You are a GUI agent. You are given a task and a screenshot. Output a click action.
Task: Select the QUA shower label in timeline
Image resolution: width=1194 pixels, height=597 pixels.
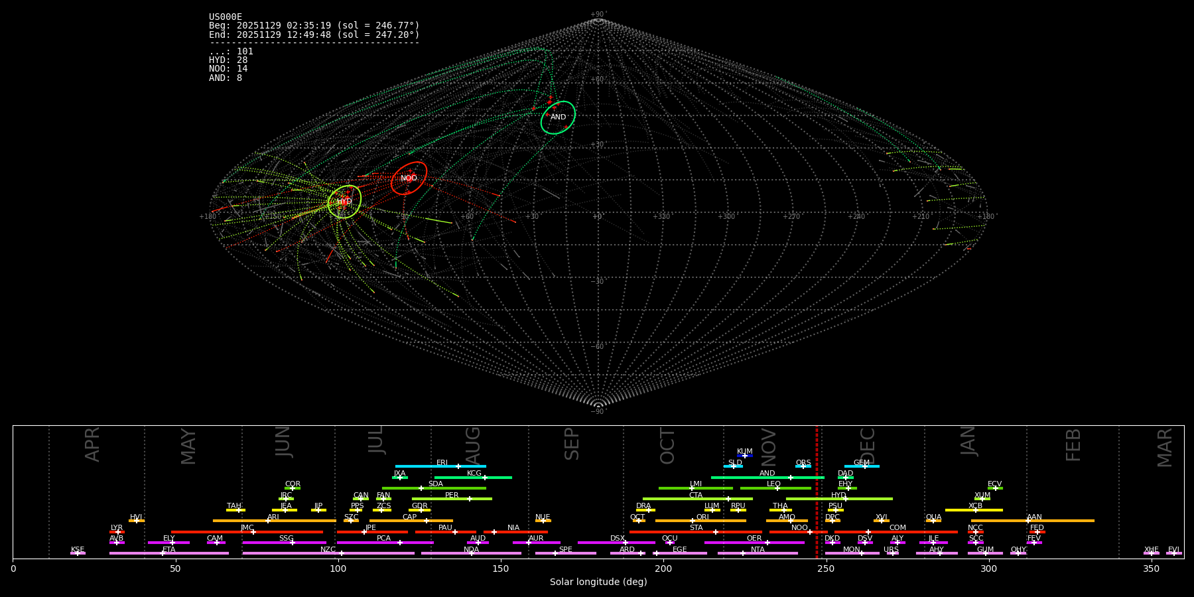pos(933,517)
